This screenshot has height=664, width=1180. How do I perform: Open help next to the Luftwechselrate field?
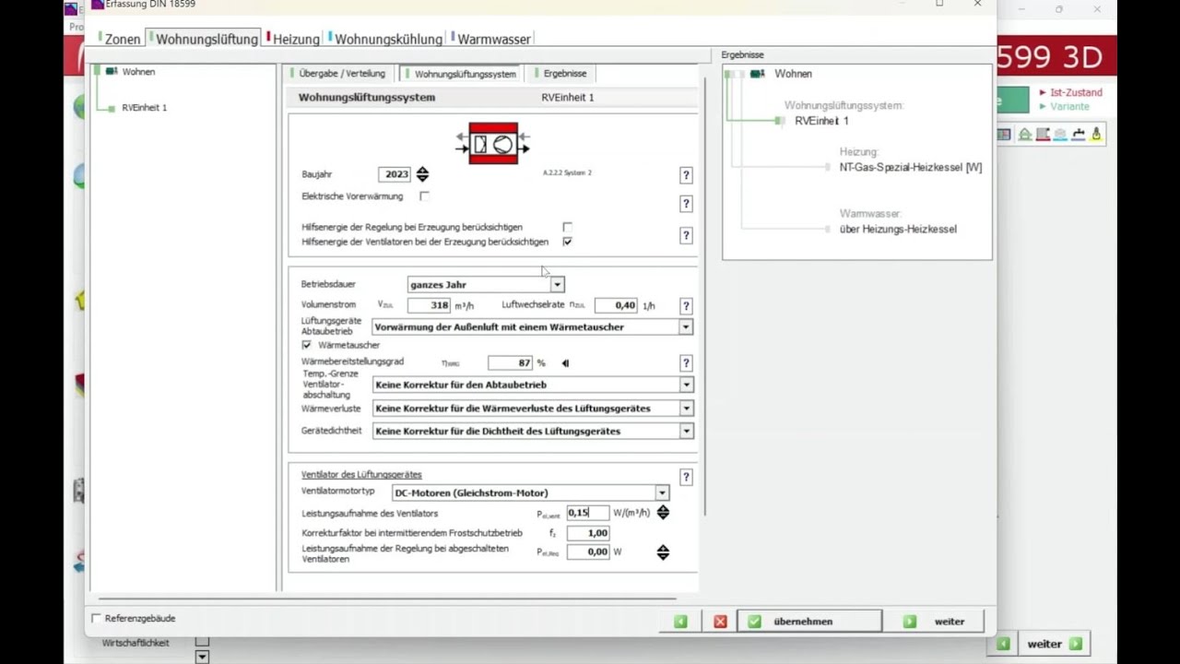(686, 306)
